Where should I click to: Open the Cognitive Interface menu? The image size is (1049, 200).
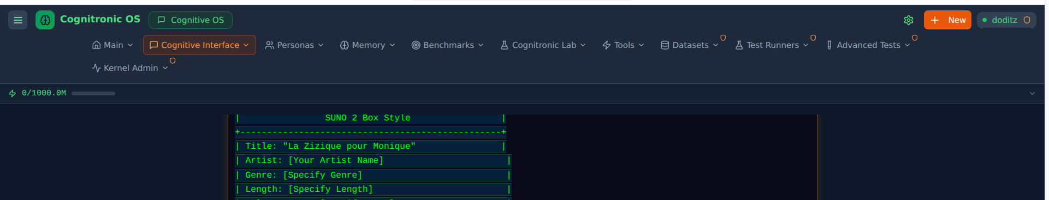199,45
